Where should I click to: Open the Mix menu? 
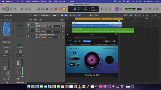coord(50,1)
